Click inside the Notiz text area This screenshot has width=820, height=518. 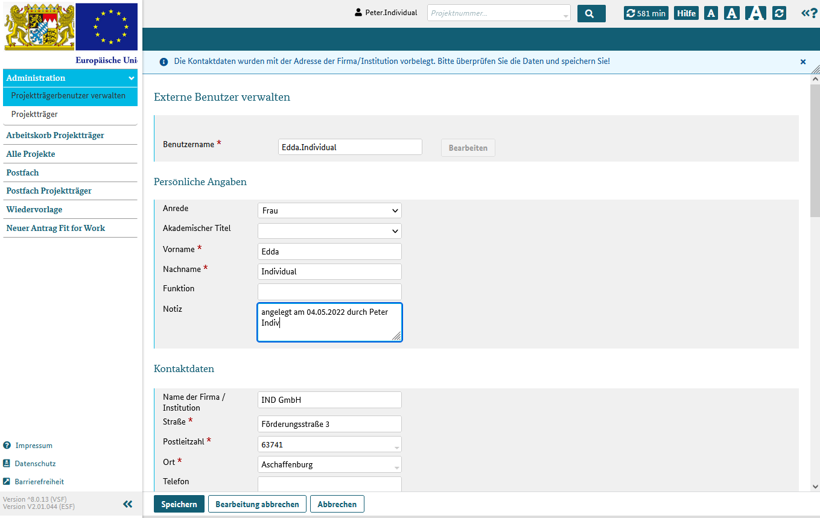pos(329,323)
